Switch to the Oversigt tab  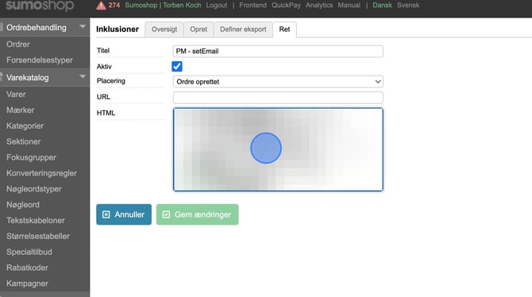coord(164,29)
